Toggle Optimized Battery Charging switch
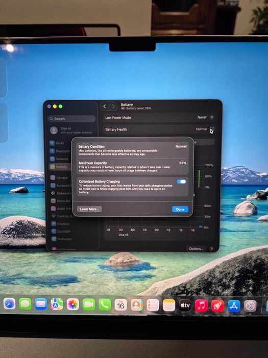268x358 pixels. pyautogui.click(x=182, y=182)
